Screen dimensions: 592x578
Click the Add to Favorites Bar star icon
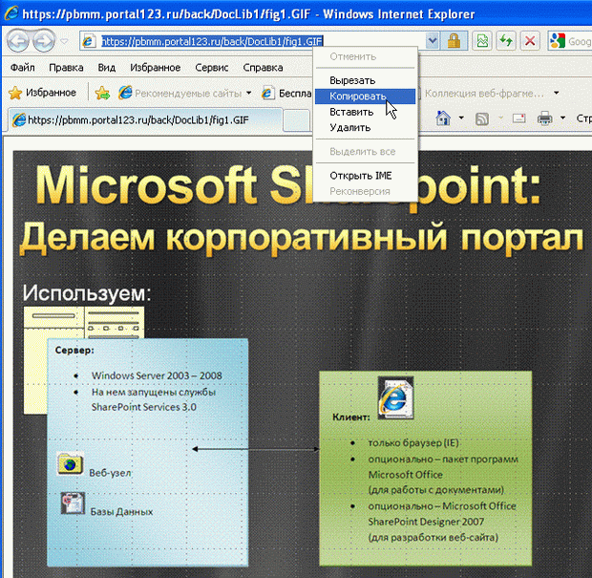[102, 93]
